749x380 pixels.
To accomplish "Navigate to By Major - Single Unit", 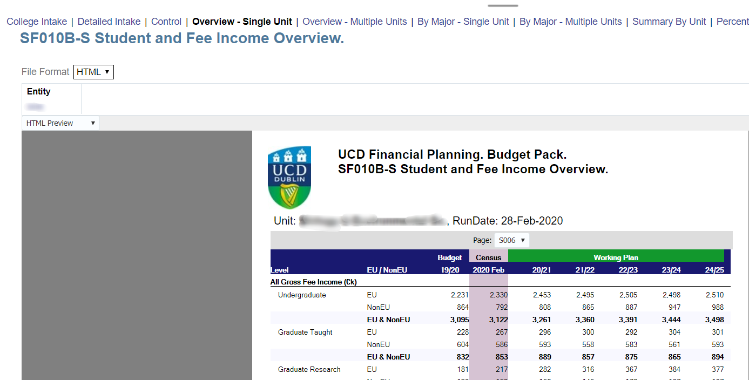I will click(x=463, y=22).
